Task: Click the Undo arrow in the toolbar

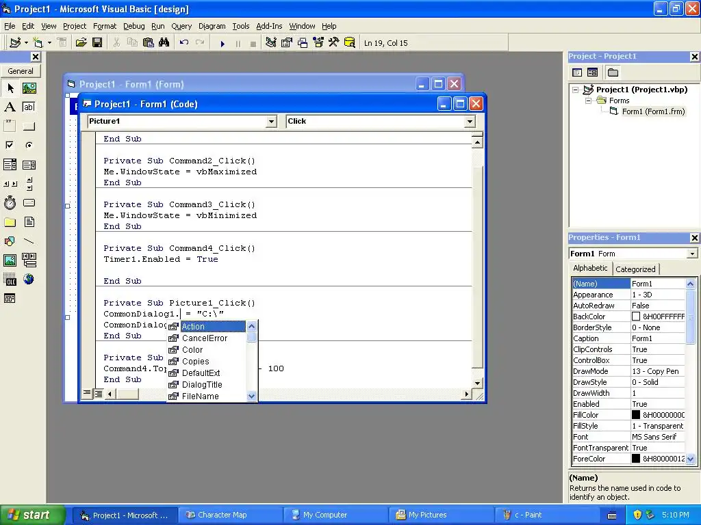Action: [x=183, y=43]
